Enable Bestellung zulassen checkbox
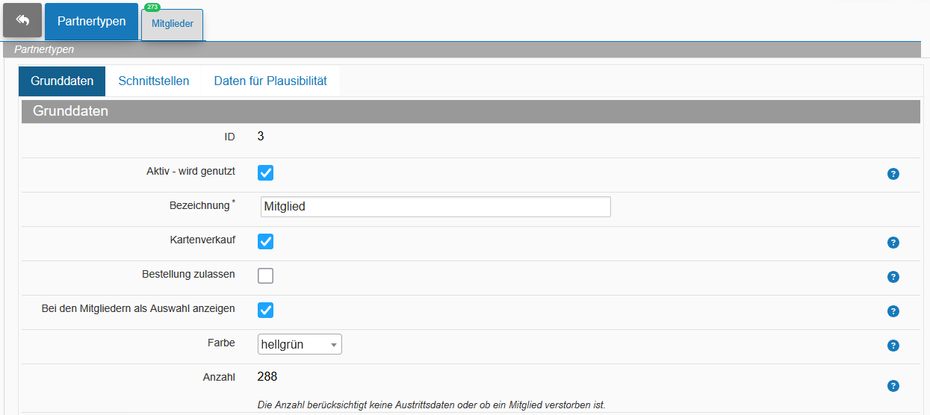930x415 pixels. pyautogui.click(x=265, y=275)
